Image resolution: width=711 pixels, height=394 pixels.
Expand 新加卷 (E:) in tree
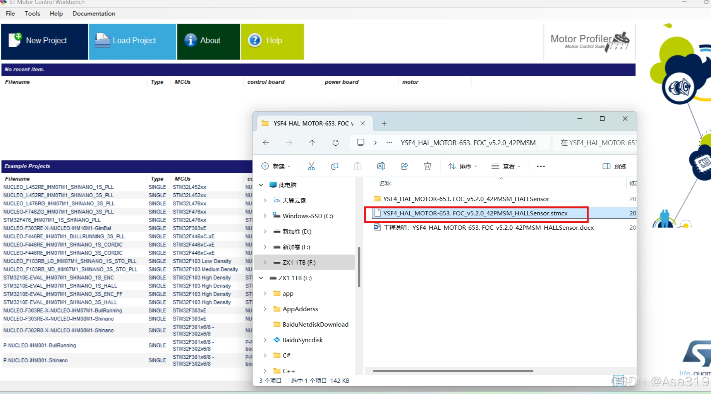click(265, 247)
